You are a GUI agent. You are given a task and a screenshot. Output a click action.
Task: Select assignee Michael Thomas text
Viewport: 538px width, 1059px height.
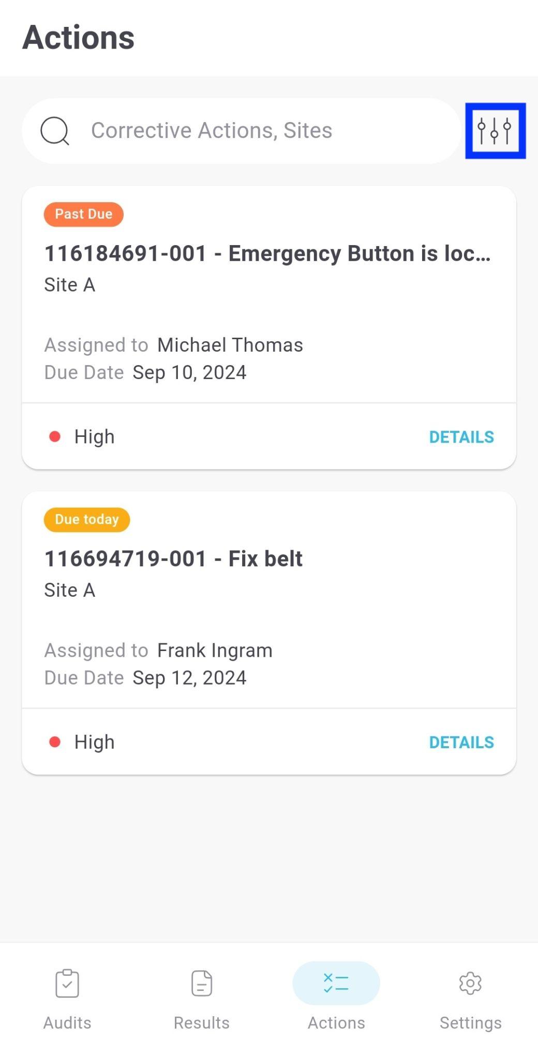tap(230, 345)
